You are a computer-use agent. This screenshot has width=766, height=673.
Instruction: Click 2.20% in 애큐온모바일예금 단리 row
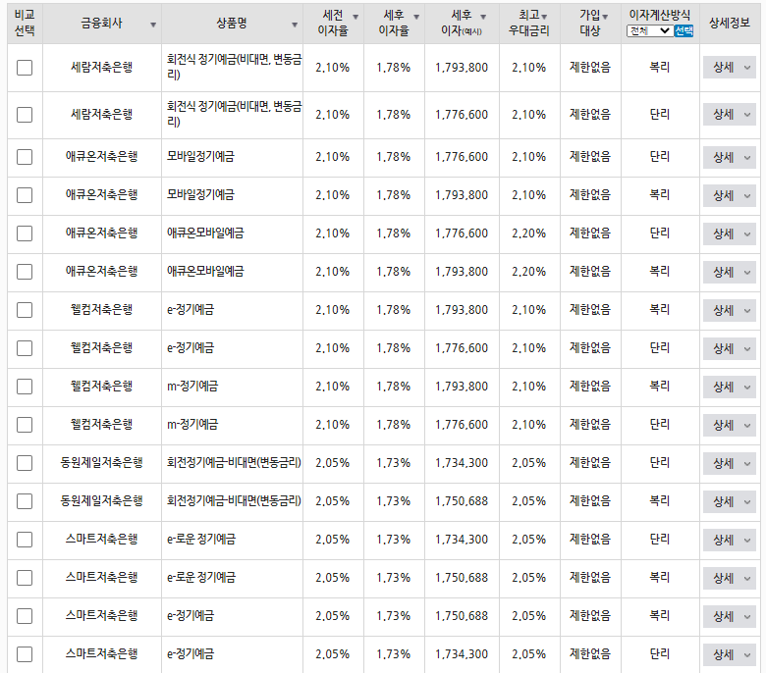point(528,233)
